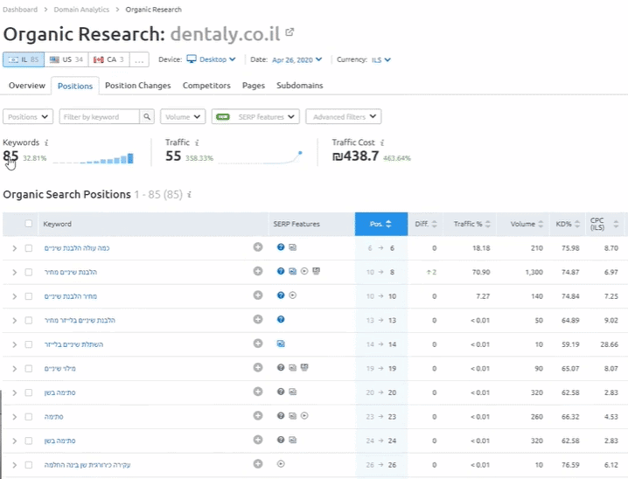628x479 pixels.
Task: Tick checkbox for the position 20 keyword row
Action: (x=29, y=392)
